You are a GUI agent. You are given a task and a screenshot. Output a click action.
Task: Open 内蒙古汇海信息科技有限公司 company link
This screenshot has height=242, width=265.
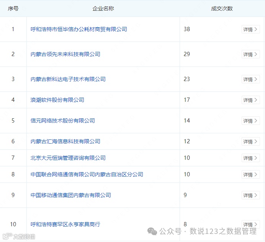(x=65, y=141)
